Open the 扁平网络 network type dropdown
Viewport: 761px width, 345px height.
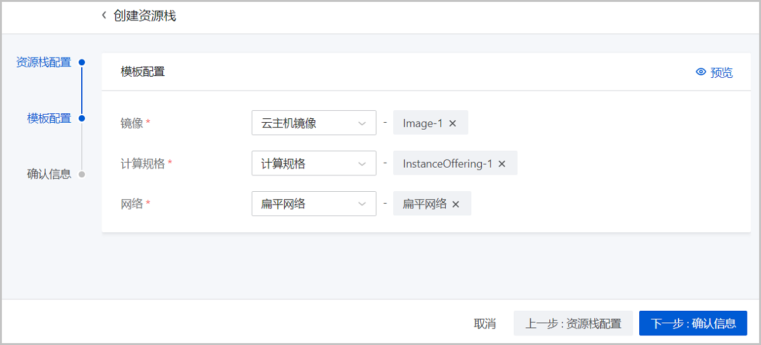(x=313, y=204)
